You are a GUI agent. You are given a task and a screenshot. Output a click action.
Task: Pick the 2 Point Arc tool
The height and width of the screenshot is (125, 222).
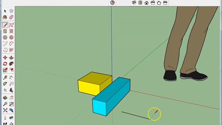tap(11, 44)
